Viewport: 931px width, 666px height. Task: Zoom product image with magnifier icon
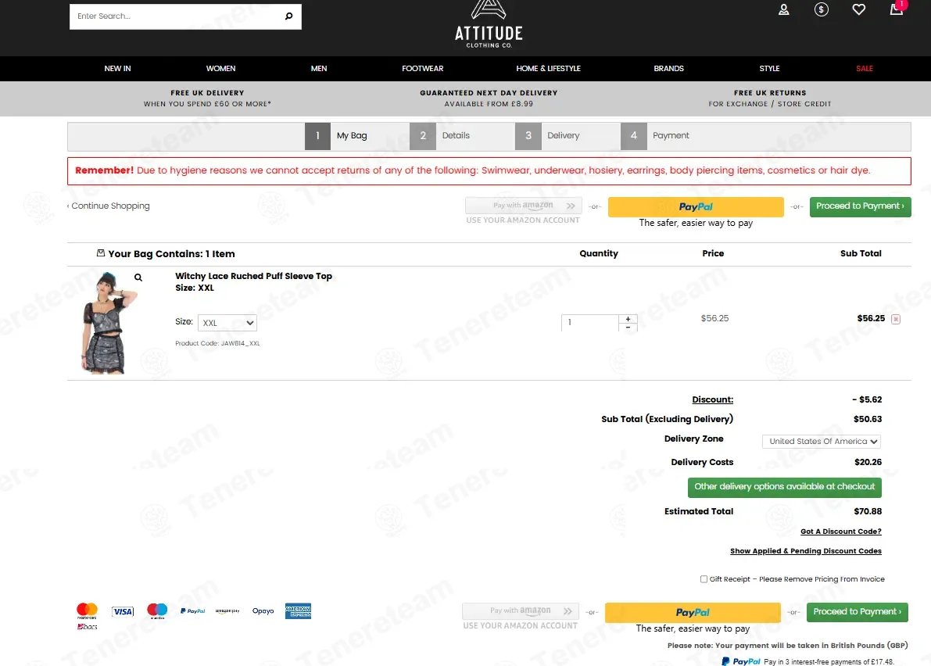tap(138, 277)
